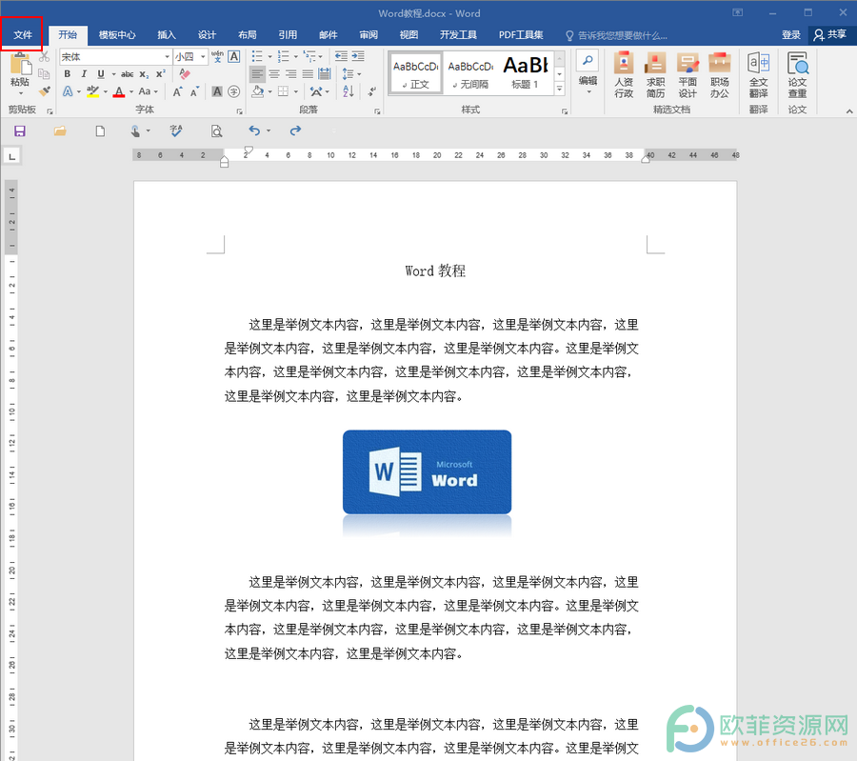Screen dimensions: 857x761
Task: Grow the font size
Action: [x=178, y=91]
